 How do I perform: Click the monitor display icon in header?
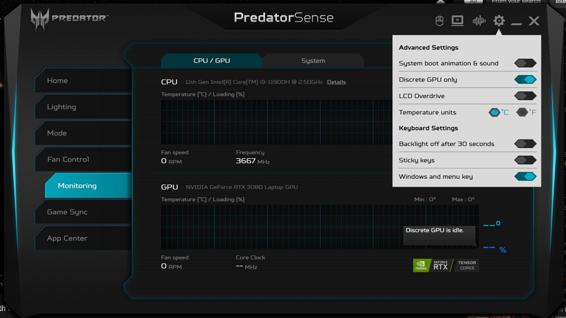tap(457, 21)
